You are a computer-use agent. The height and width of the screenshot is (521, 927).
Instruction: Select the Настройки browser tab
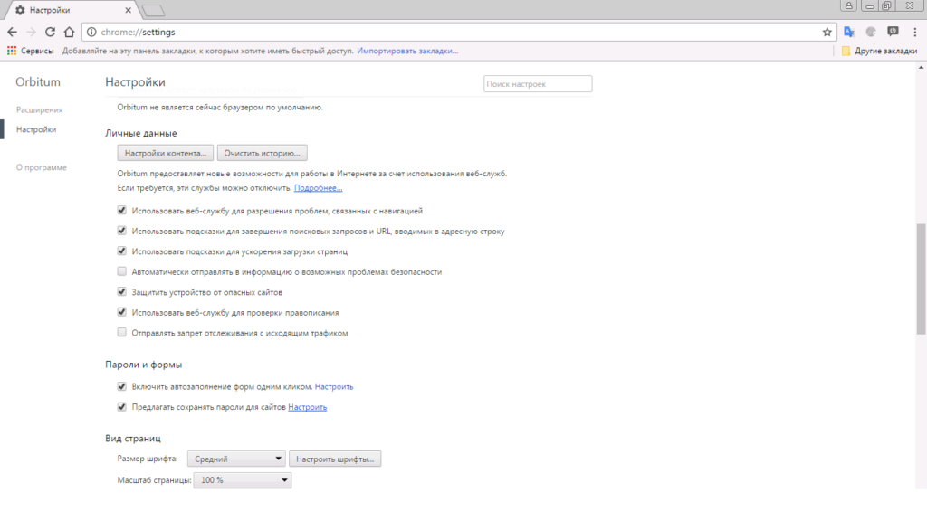coord(71,10)
